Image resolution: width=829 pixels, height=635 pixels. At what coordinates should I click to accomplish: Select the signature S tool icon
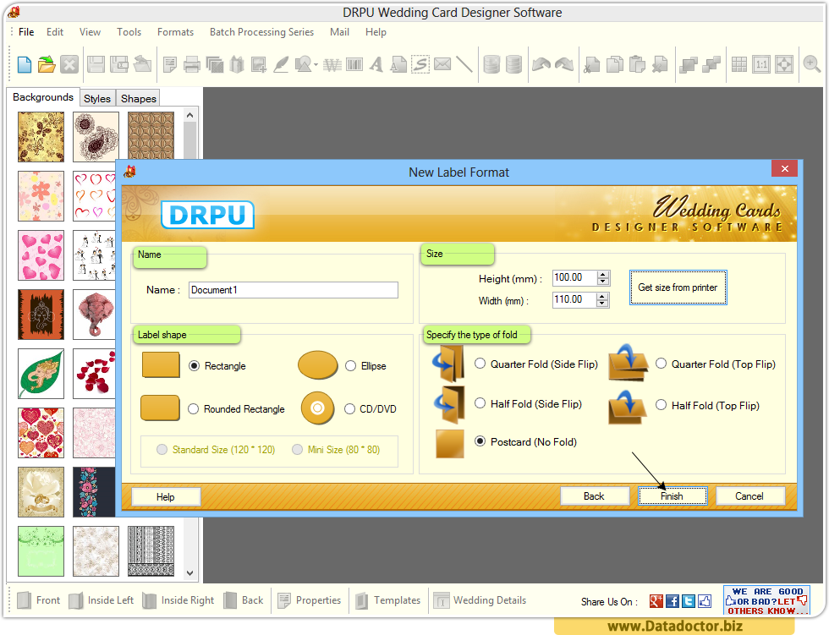click(x=420, y=65)
